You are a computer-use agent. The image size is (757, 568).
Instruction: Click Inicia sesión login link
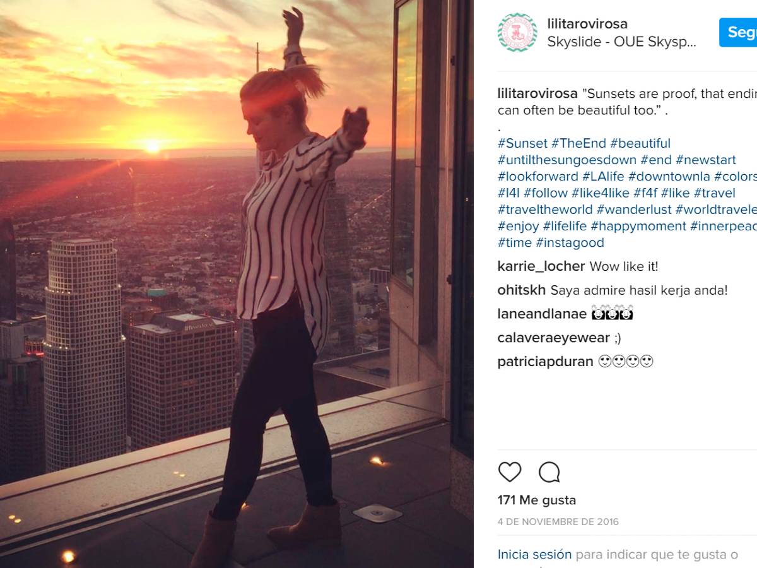tap(534, 555)
